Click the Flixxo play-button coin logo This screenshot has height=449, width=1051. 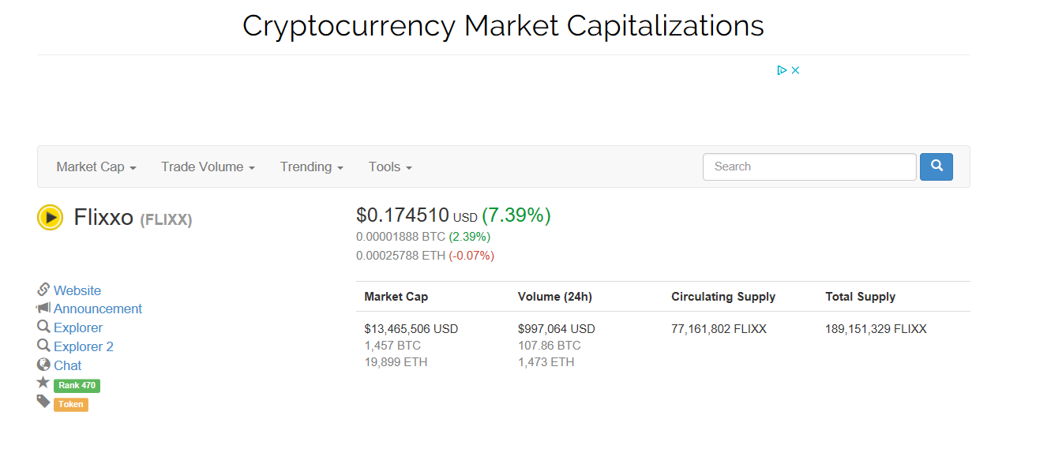click(50, 217)
